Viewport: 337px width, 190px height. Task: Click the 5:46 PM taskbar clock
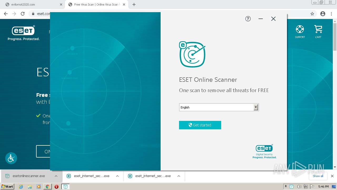[323, 187]
